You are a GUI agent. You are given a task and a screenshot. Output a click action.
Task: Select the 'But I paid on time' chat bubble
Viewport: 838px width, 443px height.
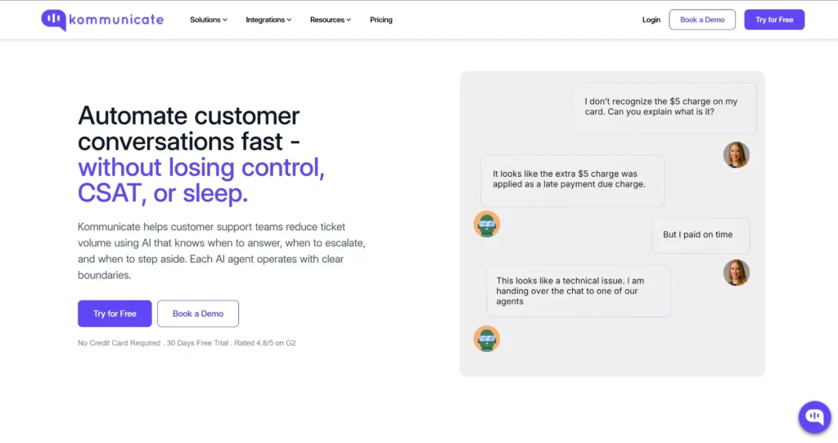pos(701,235)
